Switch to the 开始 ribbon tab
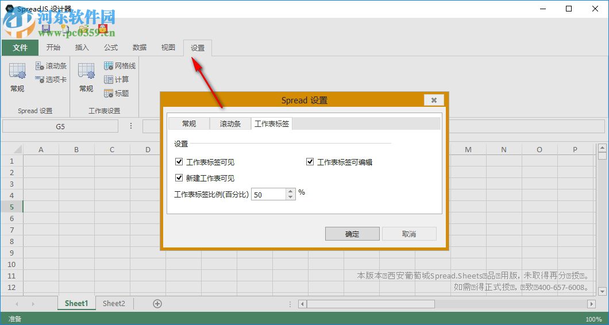 click(53, 47)
